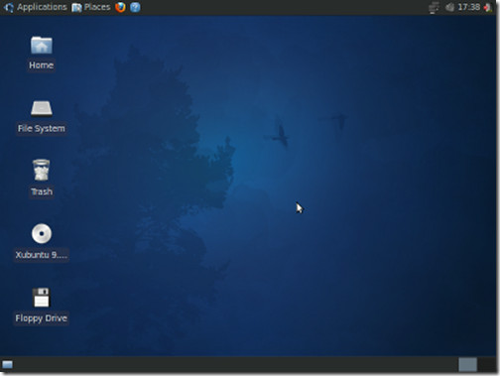
Task: Select the File System drive icon
Action: [x=42, y=109]
